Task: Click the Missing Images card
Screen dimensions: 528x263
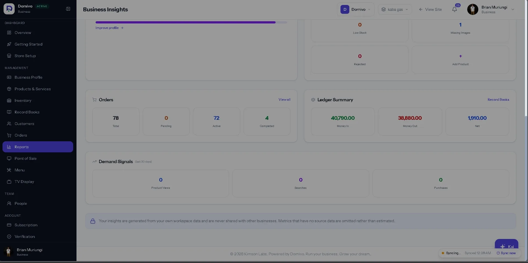Action: (x=460, y=30)
